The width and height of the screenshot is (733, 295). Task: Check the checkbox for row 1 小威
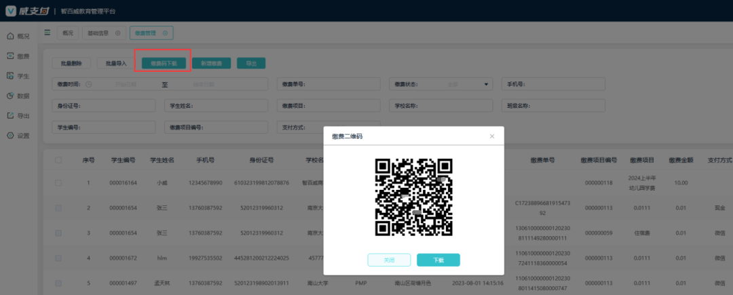[x=58, y=183]
